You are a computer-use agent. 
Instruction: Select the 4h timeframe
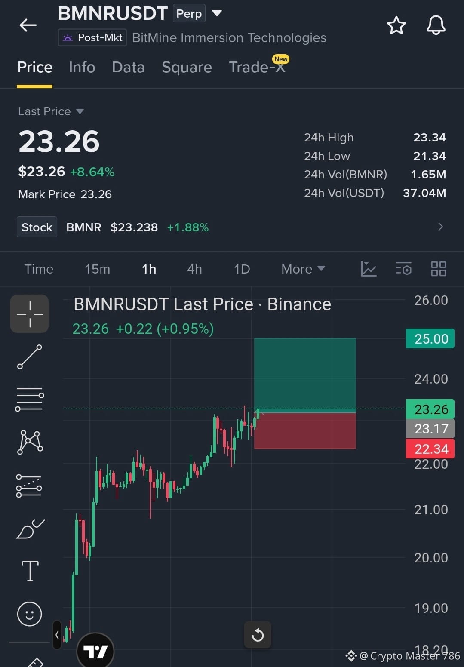point(194,269)
